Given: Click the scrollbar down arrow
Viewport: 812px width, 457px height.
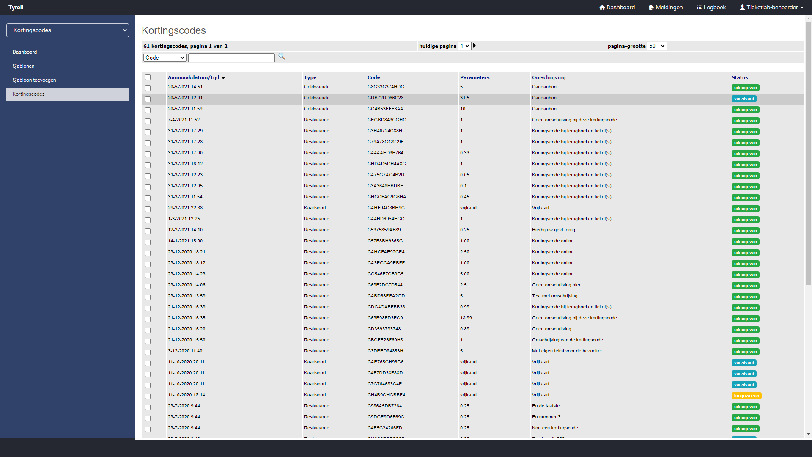Looking at the screenshot, I should click(808, 434).
